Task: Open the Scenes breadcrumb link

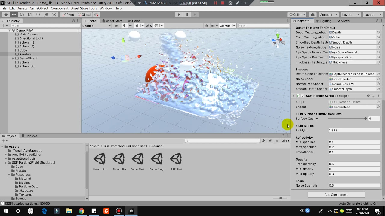Action: tap(157, 146)
